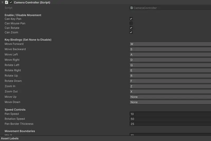Toggle the Can Key Pan checkbox
Screen dimensions: 211x141
[x=131, y=19]
